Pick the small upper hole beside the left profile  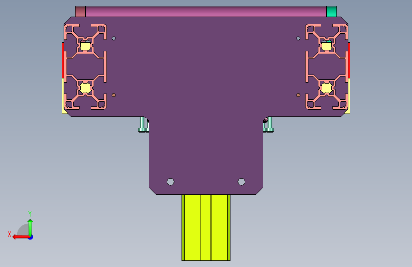[114, 38]
